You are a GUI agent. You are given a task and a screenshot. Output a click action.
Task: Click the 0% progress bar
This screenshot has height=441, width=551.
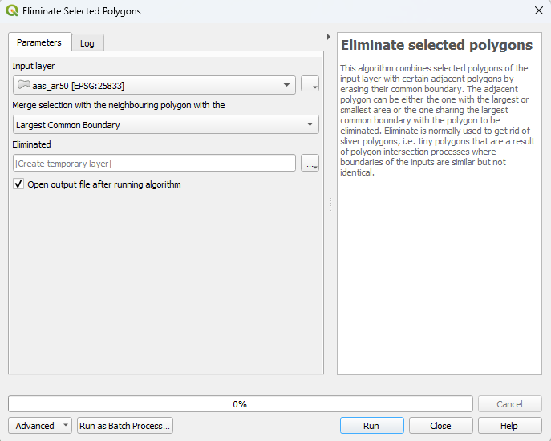pyautogui.click(x=240, y=404)
